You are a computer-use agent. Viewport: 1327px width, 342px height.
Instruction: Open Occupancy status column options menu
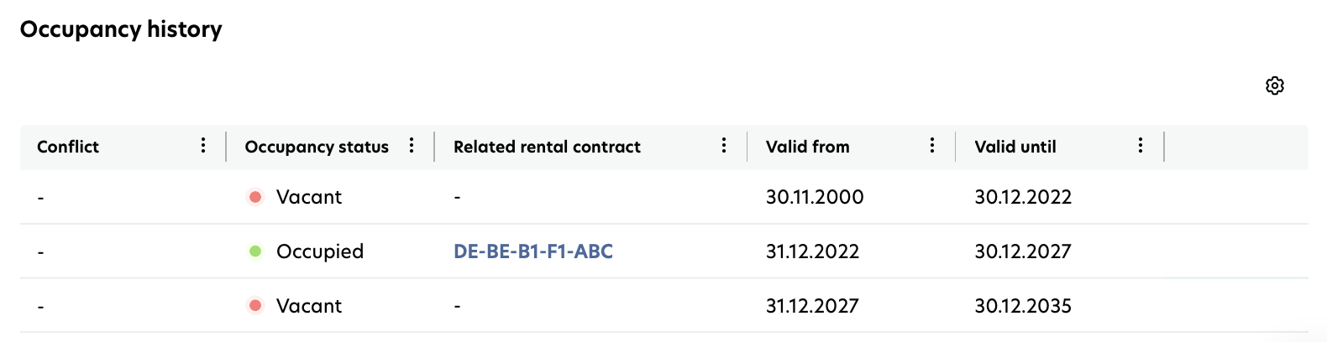pyautogui.click(x=412, y=146)
